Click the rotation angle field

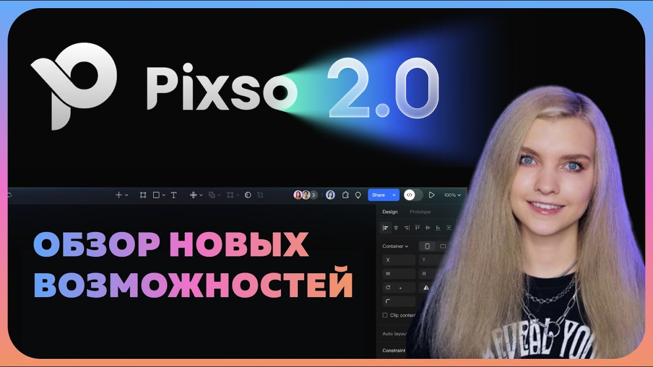tap(399, 287)
